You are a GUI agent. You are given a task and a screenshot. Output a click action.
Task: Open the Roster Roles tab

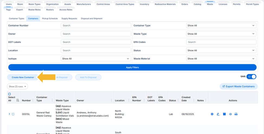[x=34, y=10]
